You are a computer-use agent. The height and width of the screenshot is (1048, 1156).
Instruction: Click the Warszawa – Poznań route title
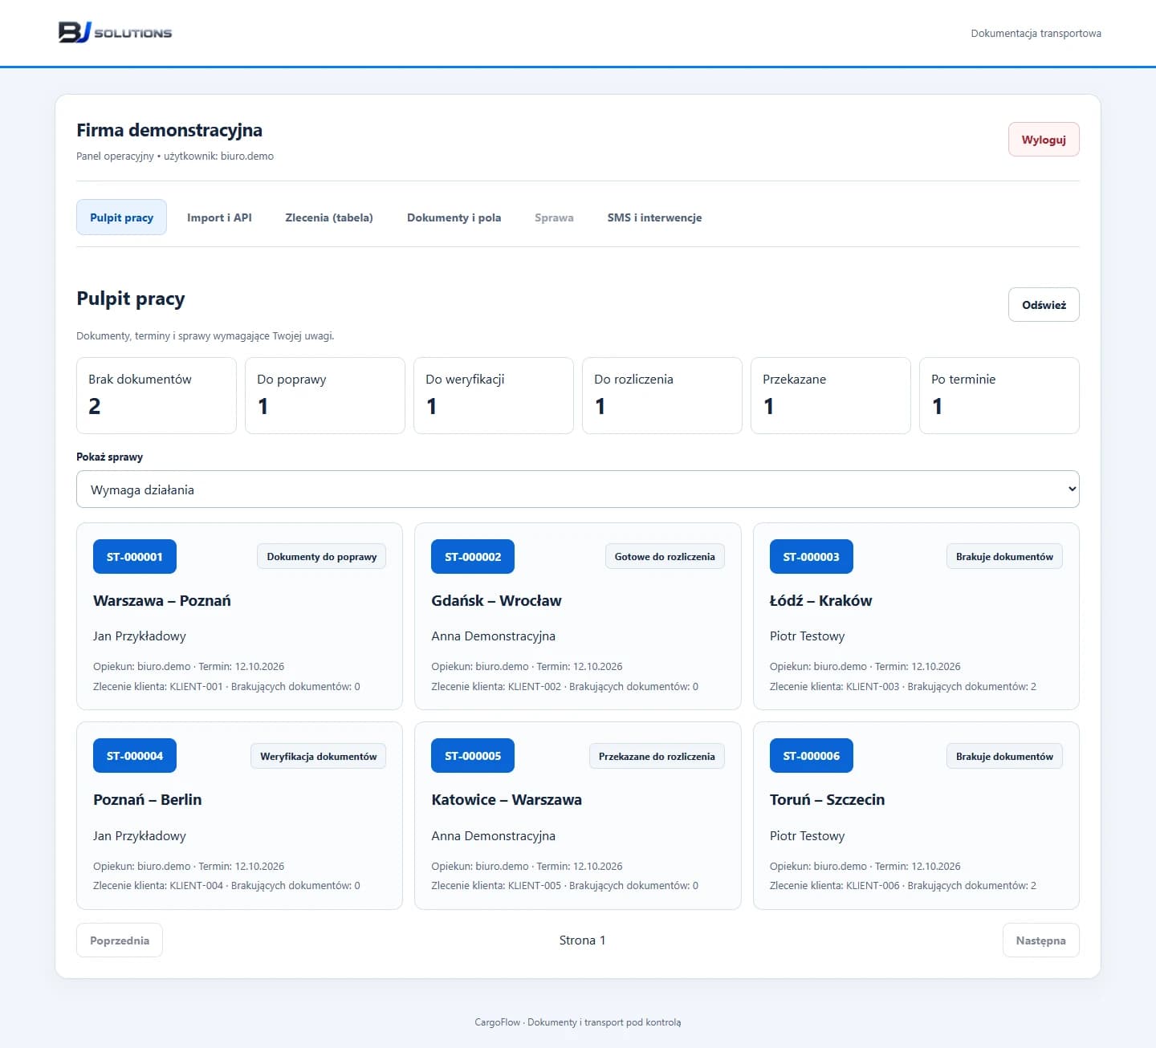pos(162,601)
